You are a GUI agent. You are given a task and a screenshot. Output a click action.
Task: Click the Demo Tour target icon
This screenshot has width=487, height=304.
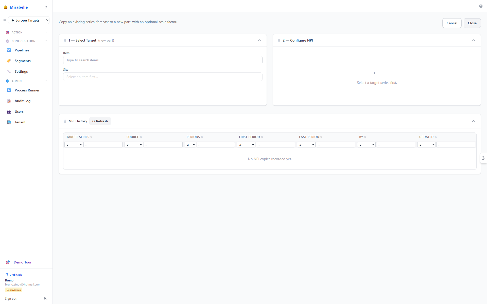[x=8, y=262]
